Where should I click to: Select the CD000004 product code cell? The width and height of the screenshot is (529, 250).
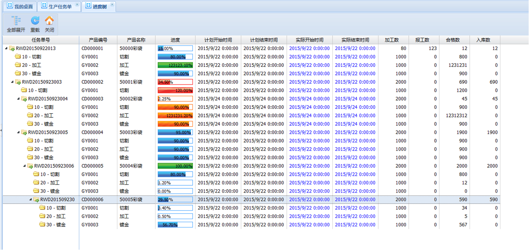[92, 133]
